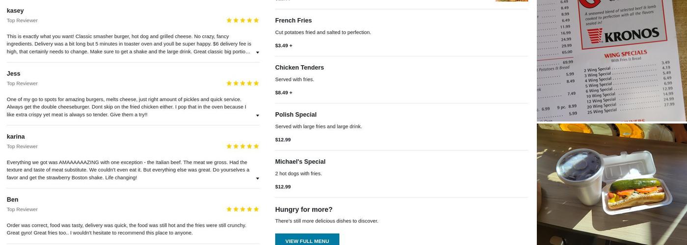Open the Kronos menu photo

611,60
